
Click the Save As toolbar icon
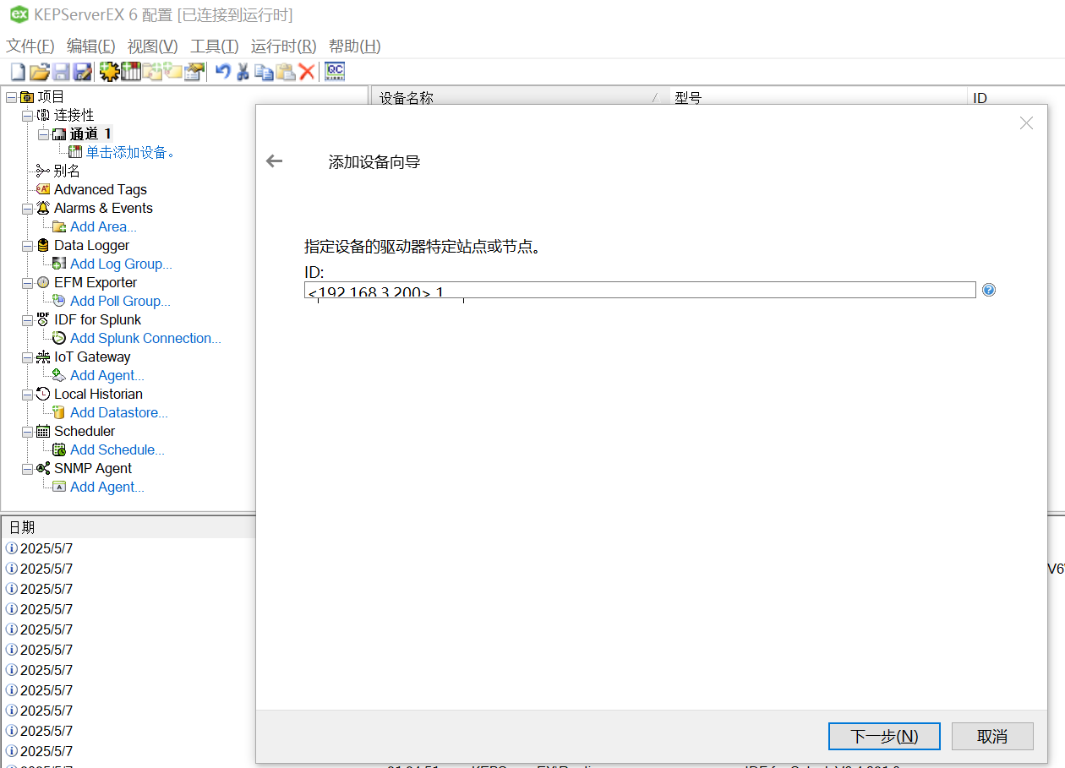(82, 72)
